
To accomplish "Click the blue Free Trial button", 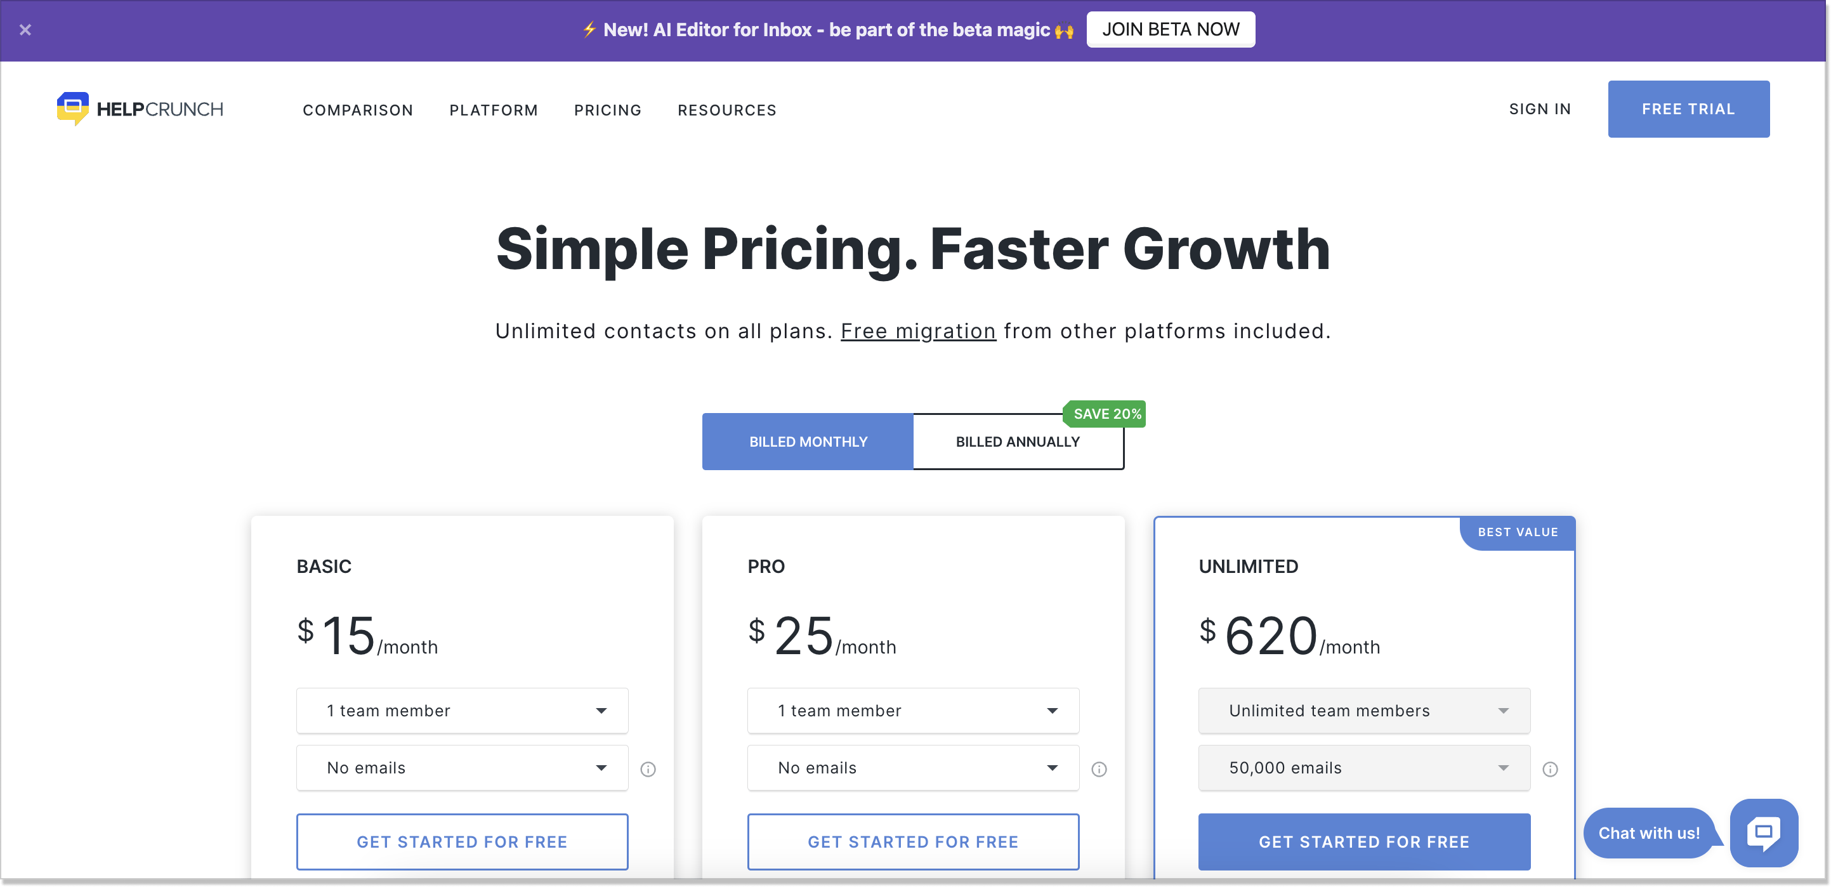I will coord(1688,108).
